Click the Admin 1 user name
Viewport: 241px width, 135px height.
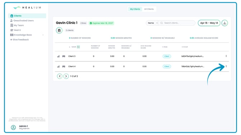[23, 126]
